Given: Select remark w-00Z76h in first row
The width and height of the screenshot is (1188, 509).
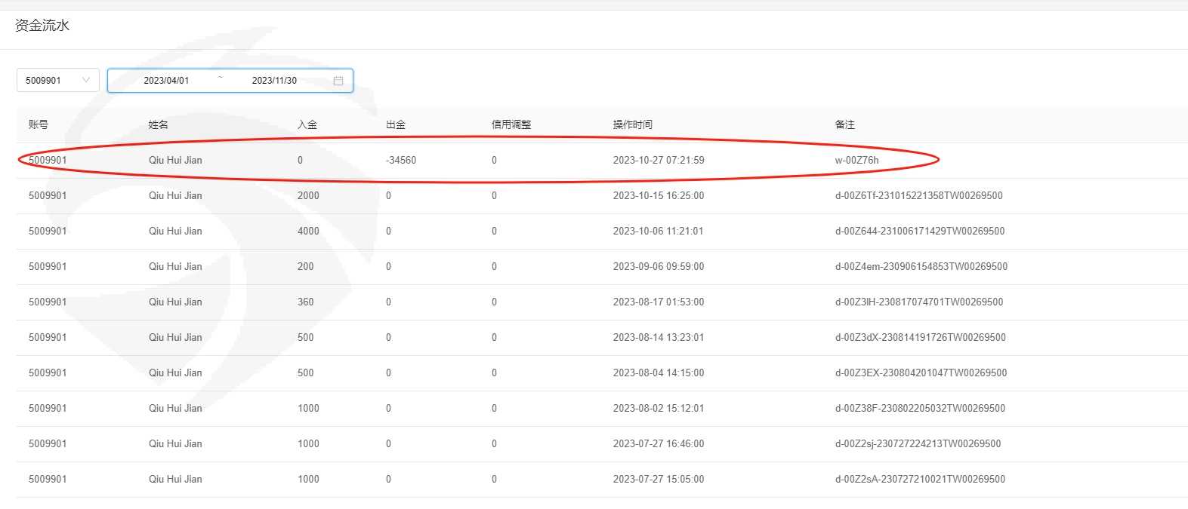Looking at the screenshot, I should (x=856, y=160).
